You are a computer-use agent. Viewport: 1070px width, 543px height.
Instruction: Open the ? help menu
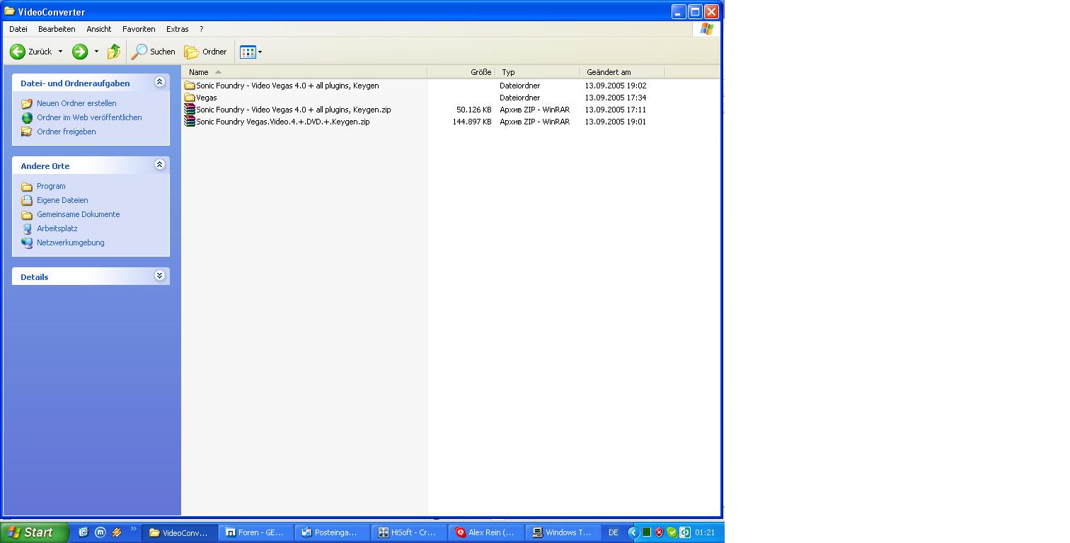point(202,29)
